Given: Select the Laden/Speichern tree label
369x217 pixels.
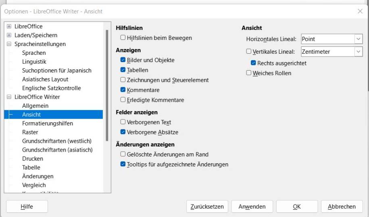Looking at the screenshot, I should coord(36,35).
